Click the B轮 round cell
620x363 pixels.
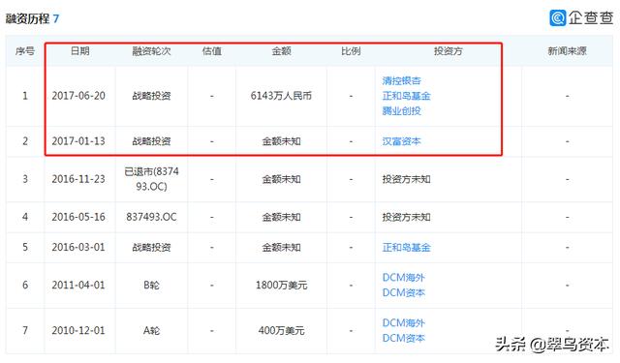(151, 286)
